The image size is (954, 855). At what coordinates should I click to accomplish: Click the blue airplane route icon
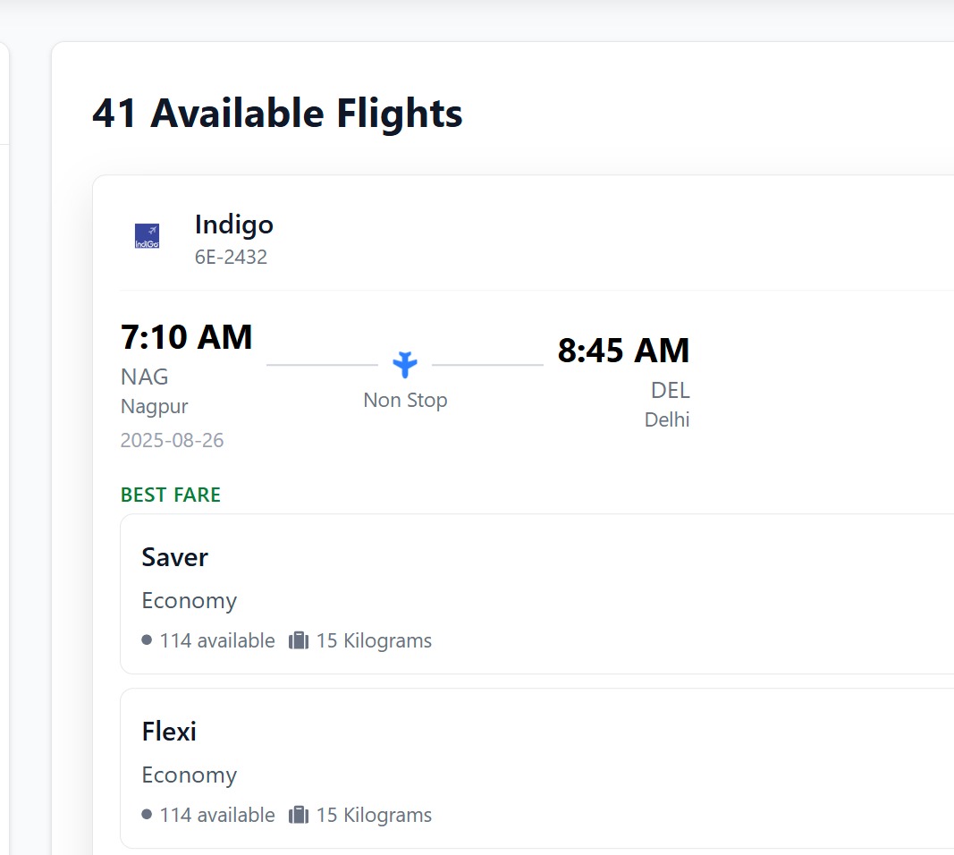(405, 364)
